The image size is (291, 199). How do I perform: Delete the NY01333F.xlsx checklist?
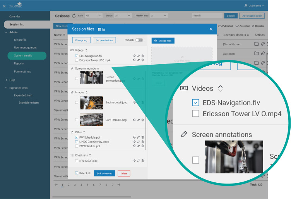(x=142, y=161)
